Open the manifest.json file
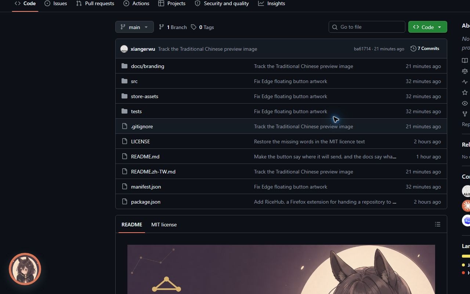Screen dimensions: 470x294 tap(146, 187)
